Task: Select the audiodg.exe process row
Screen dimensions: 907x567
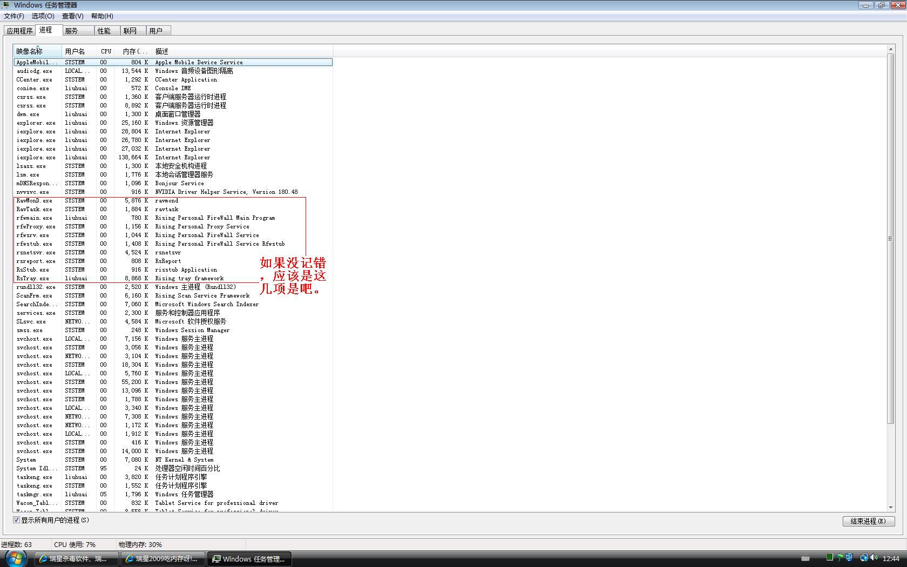Action: pos(173,71)
